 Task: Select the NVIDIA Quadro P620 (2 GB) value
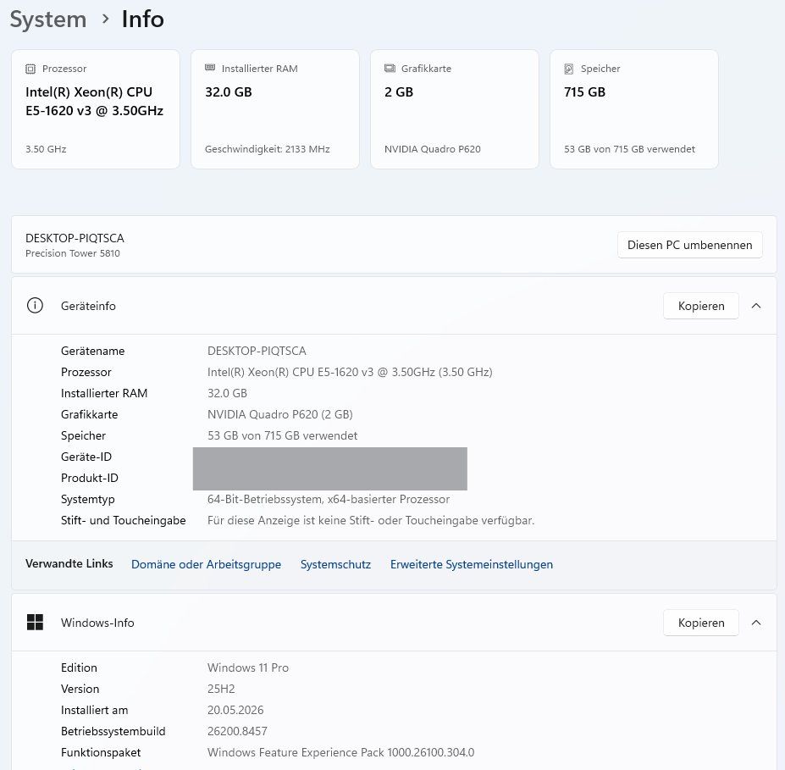click(x=279, y=414)
